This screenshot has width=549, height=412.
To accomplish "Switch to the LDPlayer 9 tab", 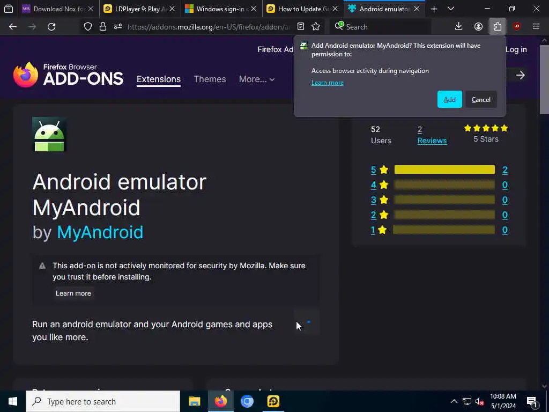I will click(140, 9).
